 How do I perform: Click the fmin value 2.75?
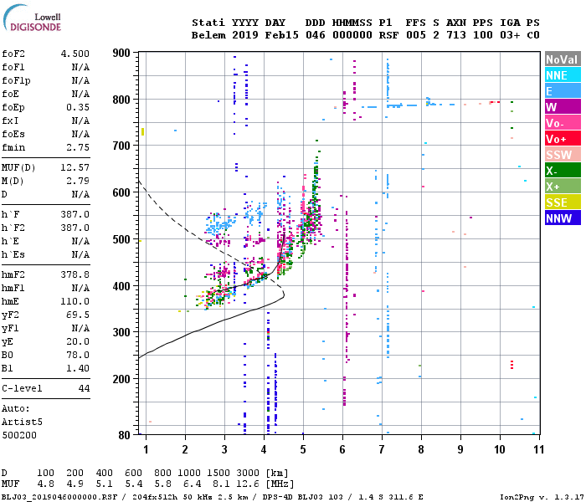coord(78,147)
